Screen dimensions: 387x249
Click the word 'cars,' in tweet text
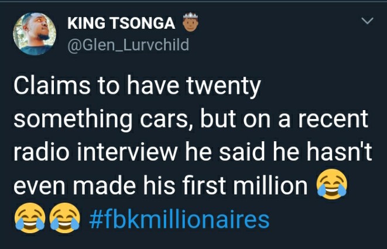point(167,121)
